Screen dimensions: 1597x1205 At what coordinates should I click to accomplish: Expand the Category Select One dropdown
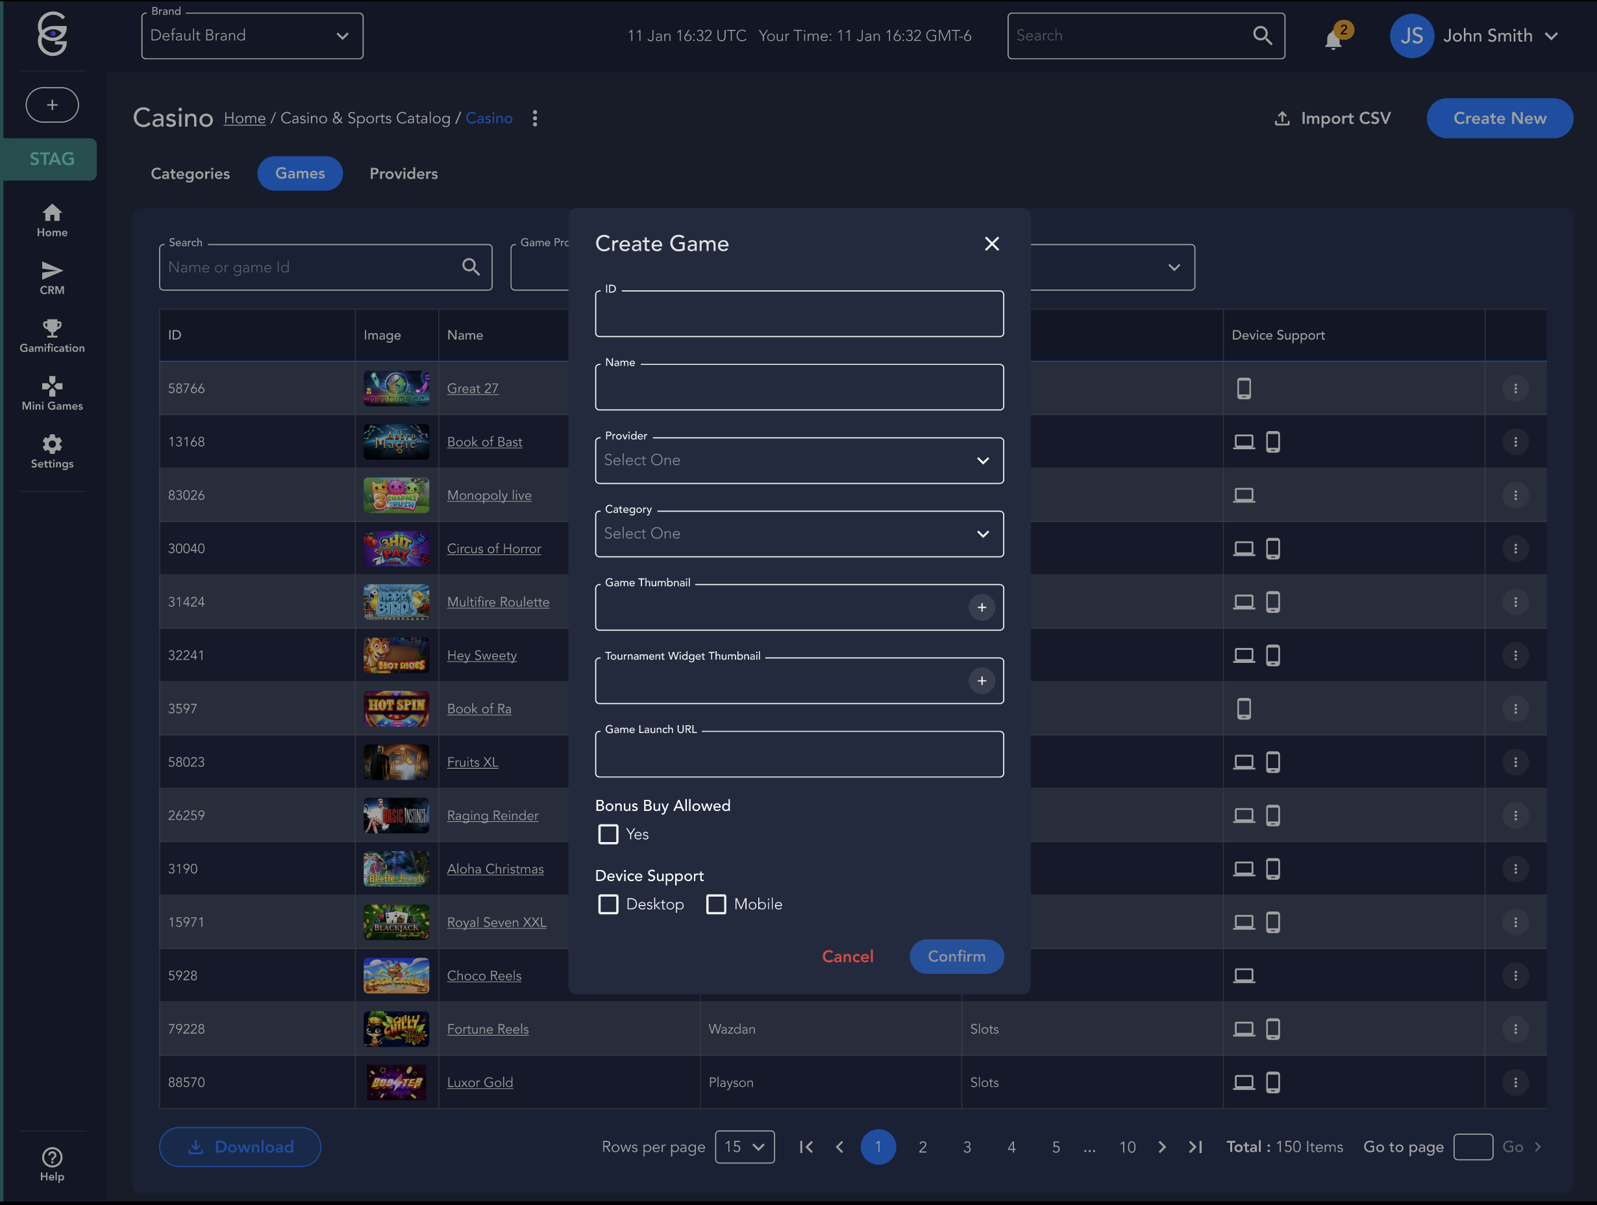pyautogui.click(x=798, y=534)
